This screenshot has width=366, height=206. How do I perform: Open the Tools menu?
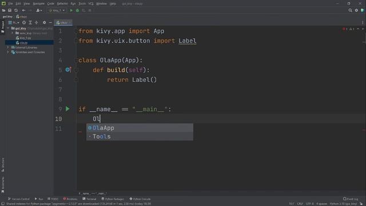click(82, 3)
